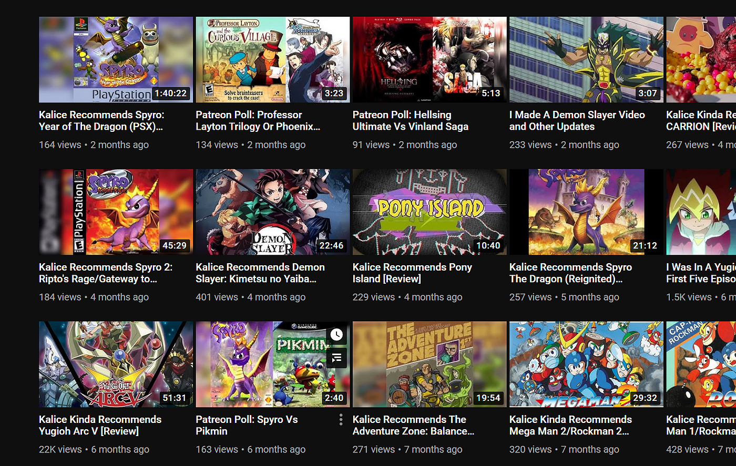Click '163 views • 6 months ago' text

251,449
